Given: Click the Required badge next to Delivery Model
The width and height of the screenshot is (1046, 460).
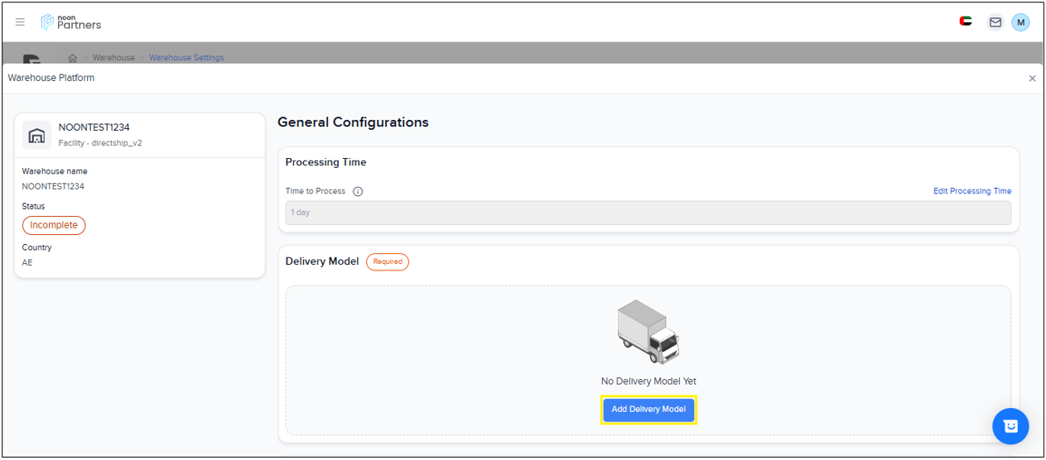Looking at the screenshot, I should pyautogui.click(x=387, y=261).
